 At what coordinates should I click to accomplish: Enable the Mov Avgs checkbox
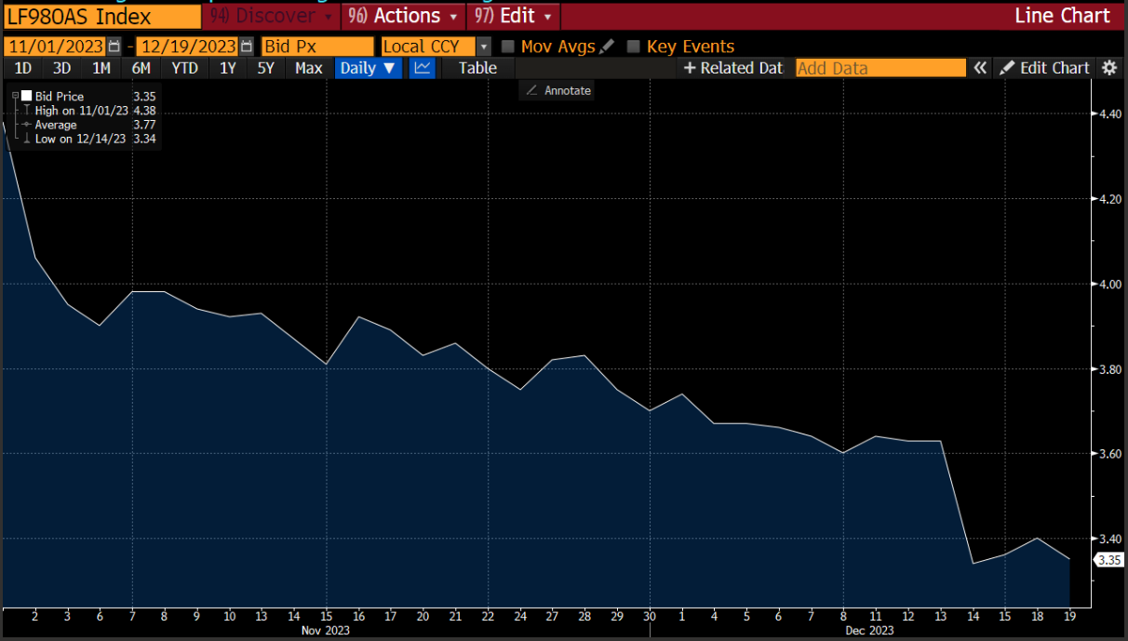click(x=508, y=47)
